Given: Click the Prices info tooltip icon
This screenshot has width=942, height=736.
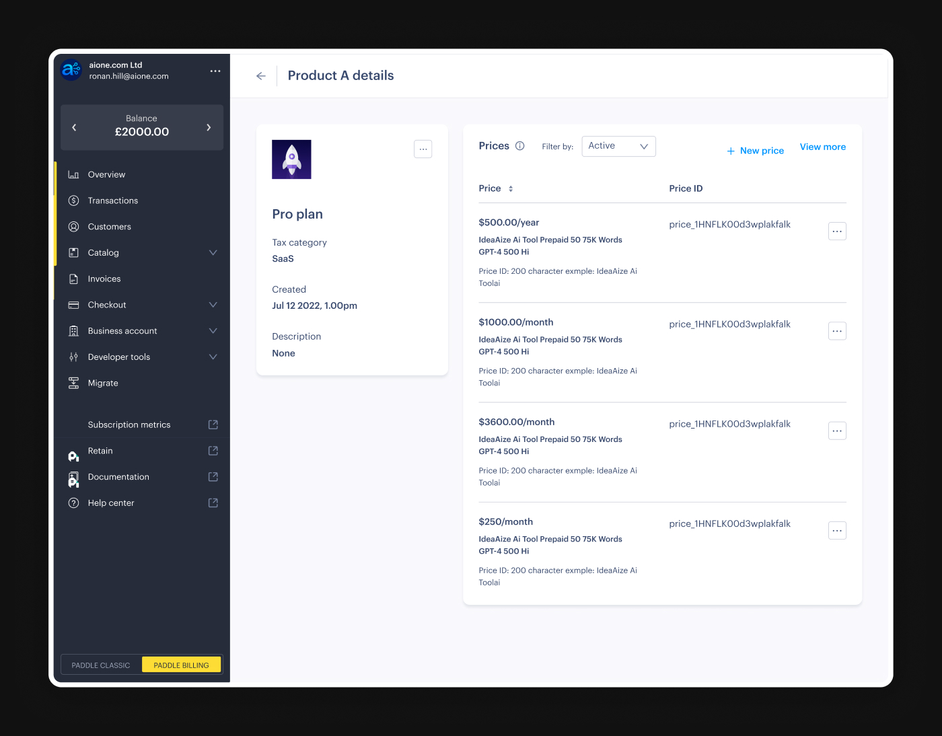Looking at the screenshot, I should [x=519, y=145].
